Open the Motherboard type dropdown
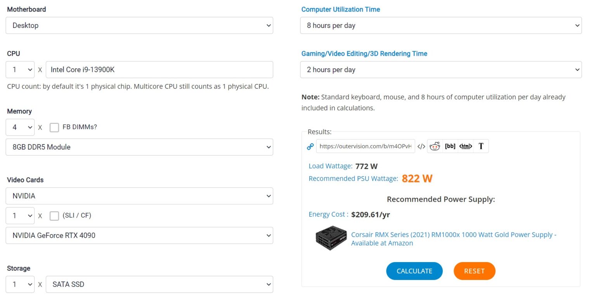The image size is (596, 295). click(139, 26)
